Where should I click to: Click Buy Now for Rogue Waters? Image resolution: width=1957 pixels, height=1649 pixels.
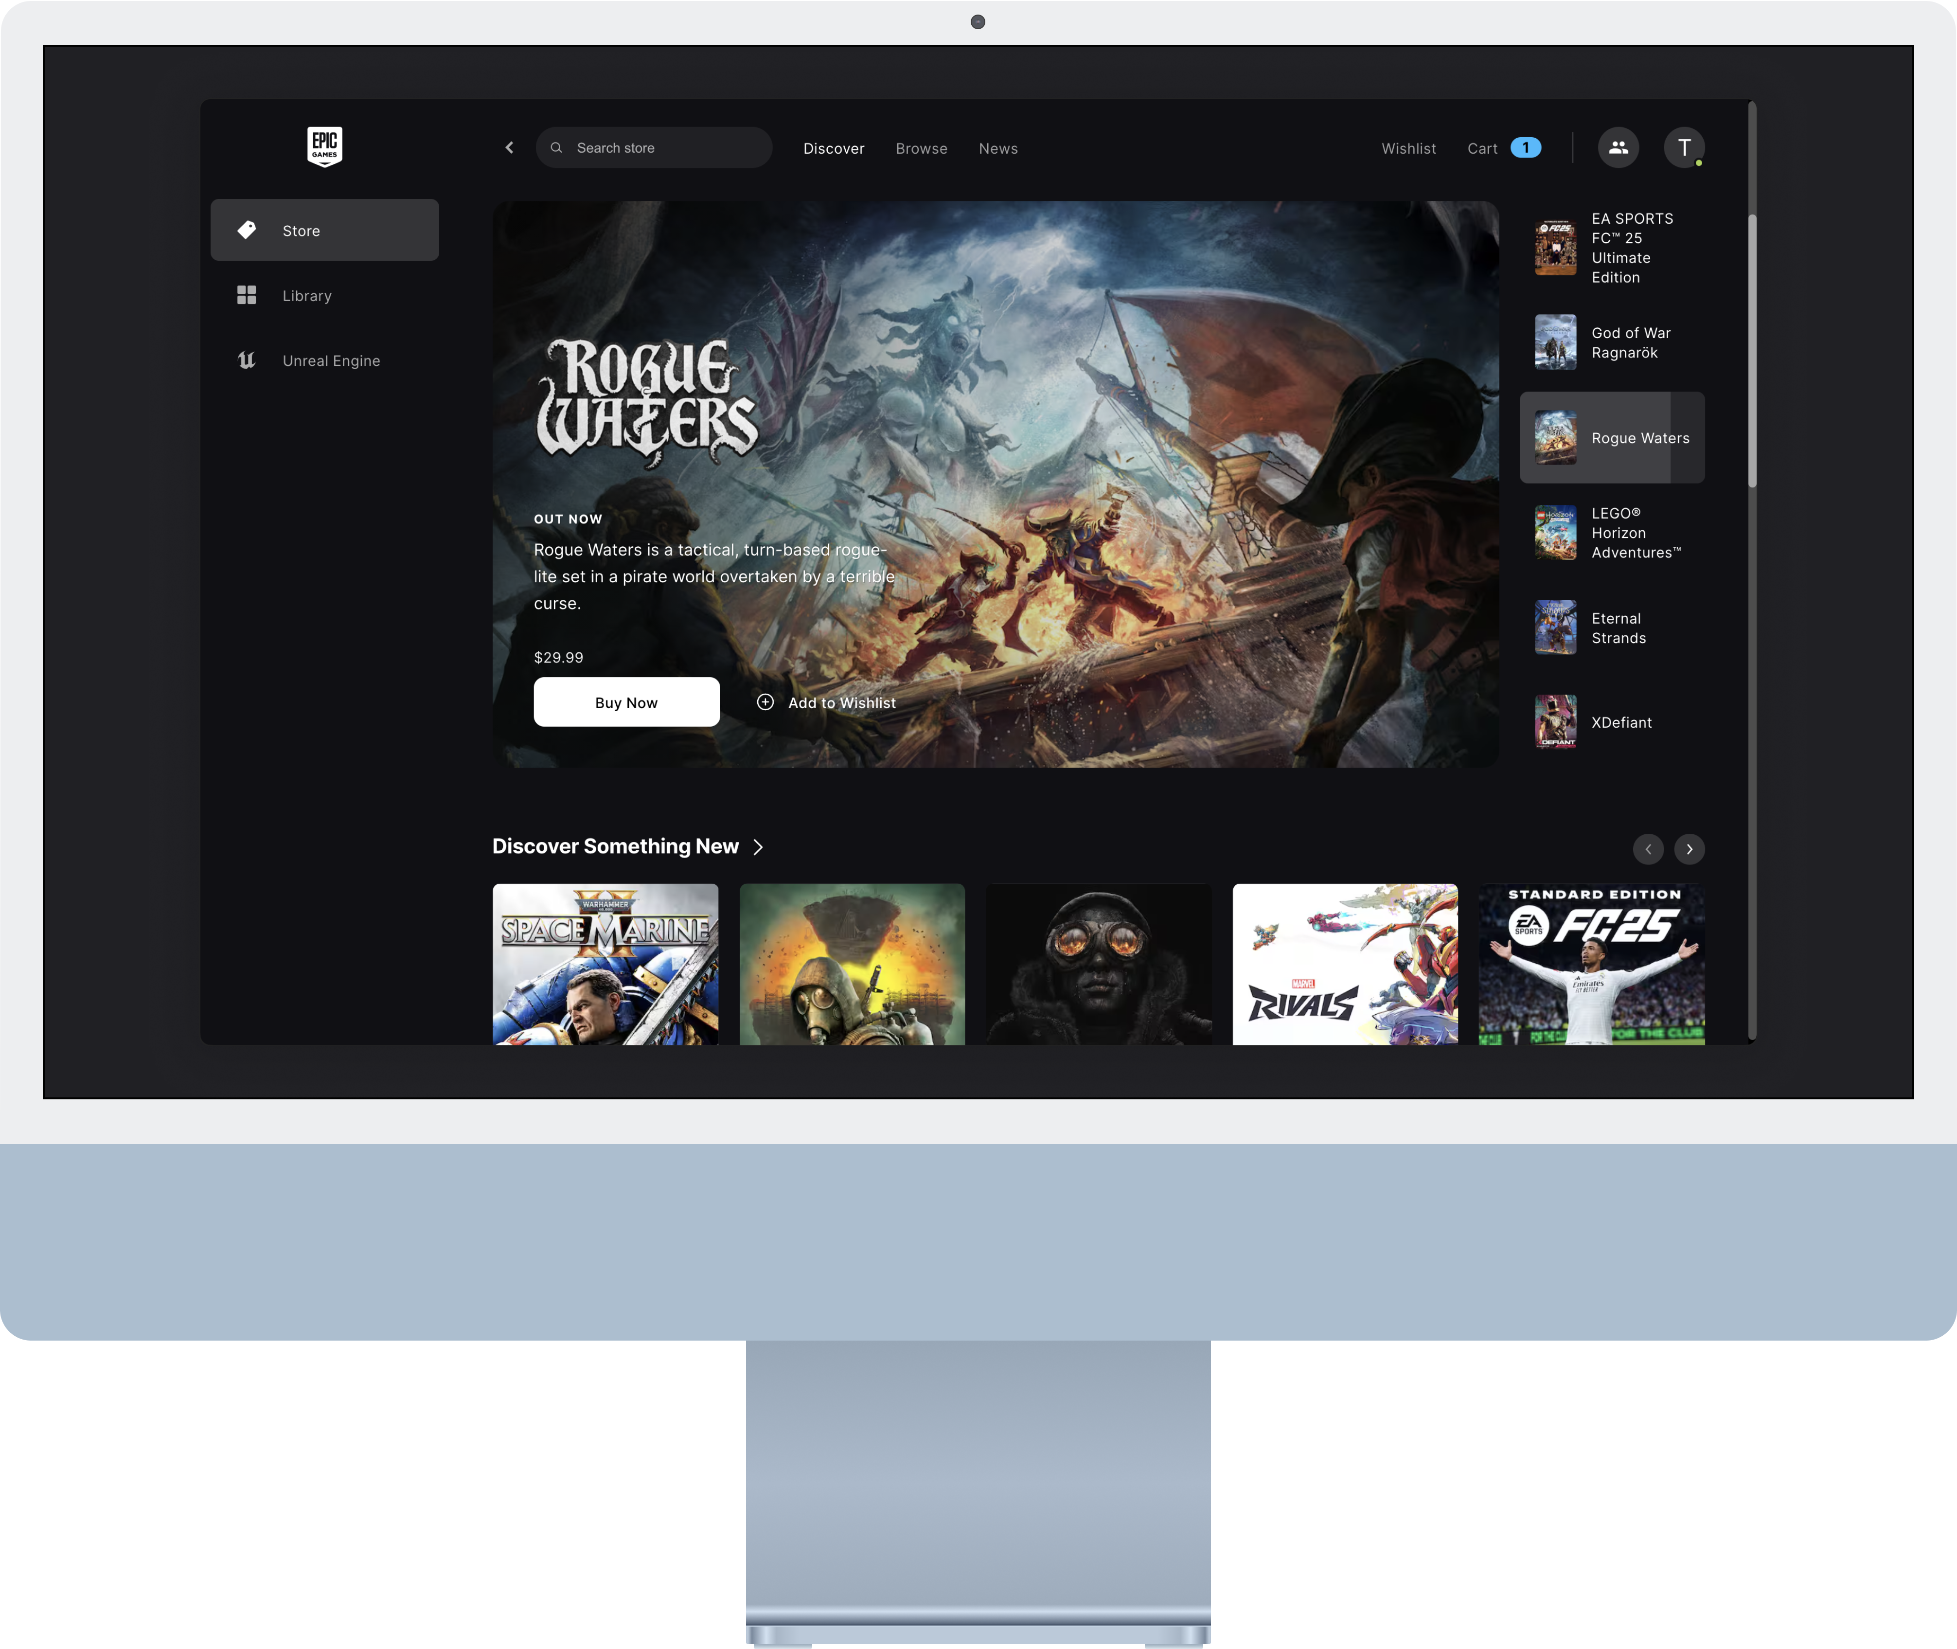pos(626,702)
